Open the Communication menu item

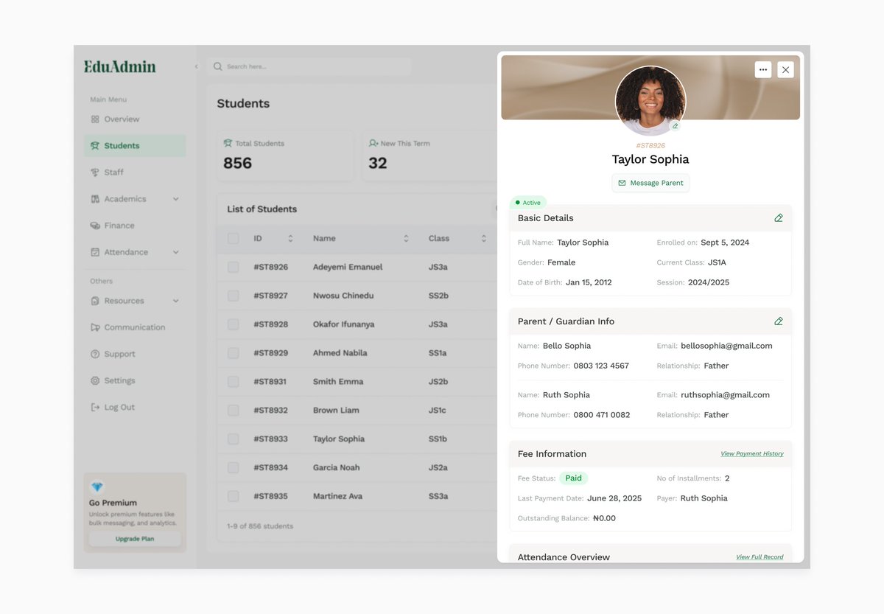135,327
